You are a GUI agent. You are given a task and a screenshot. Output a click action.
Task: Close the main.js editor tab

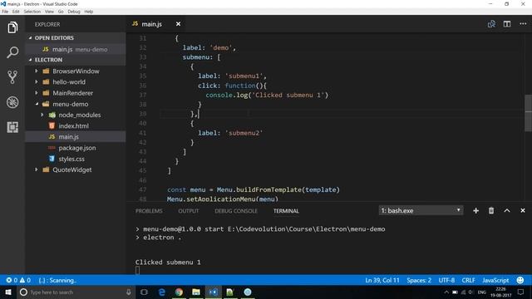point(178,24)
